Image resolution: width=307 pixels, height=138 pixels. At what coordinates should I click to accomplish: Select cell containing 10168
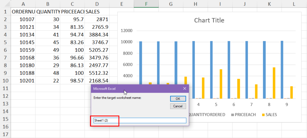23,58
